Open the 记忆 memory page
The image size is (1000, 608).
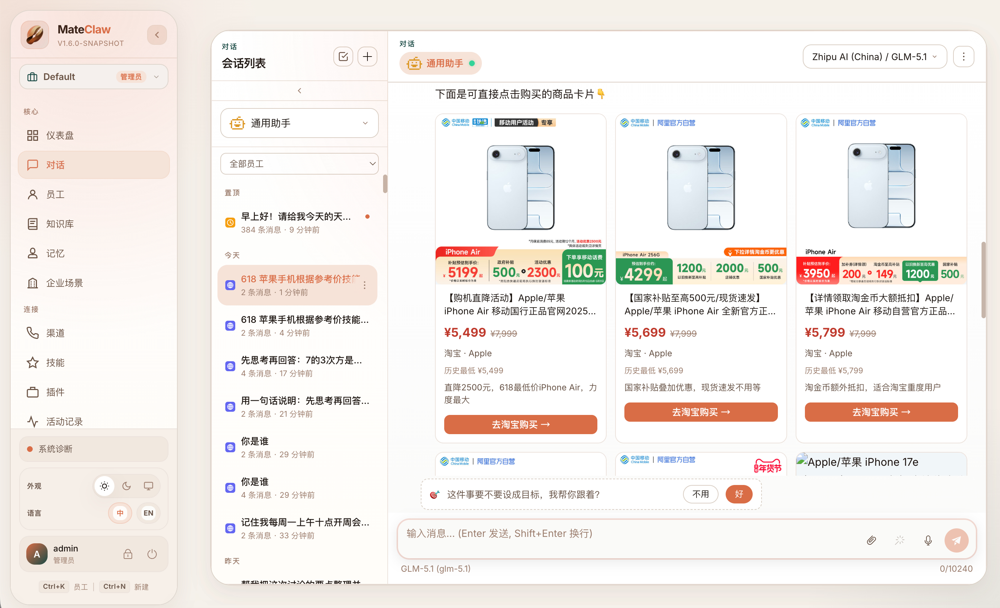coord(94,254)
